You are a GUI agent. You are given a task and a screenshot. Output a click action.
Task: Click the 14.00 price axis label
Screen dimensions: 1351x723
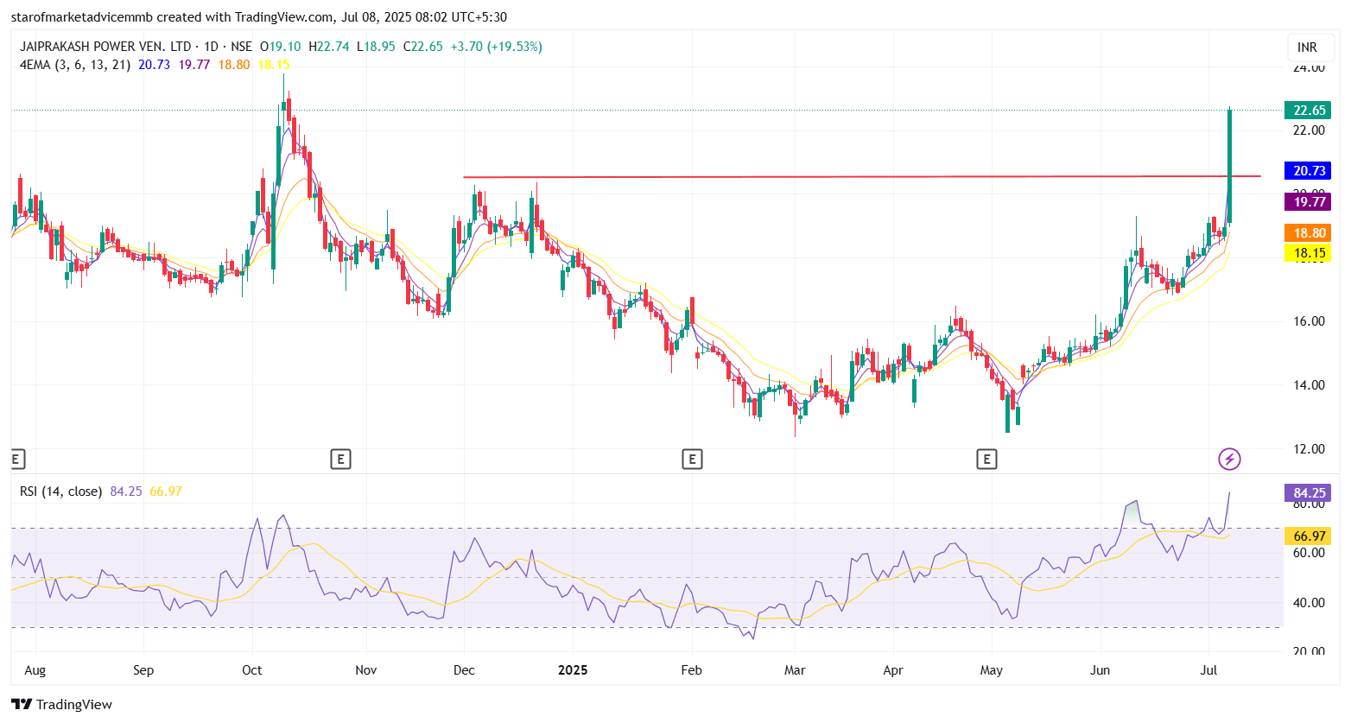pyautogui.click(x=1309, y=385)
